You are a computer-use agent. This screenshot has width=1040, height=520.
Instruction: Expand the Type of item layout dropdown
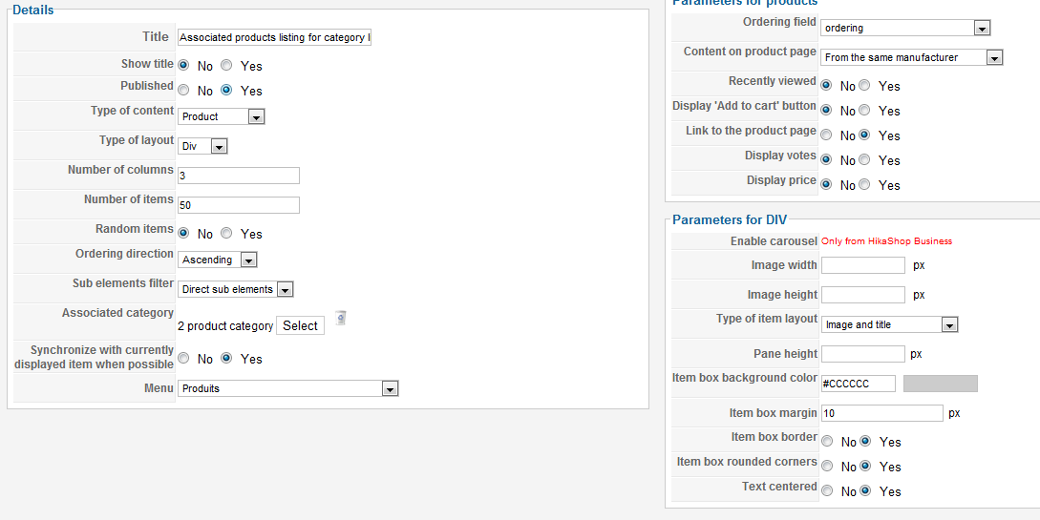[889, 324]
